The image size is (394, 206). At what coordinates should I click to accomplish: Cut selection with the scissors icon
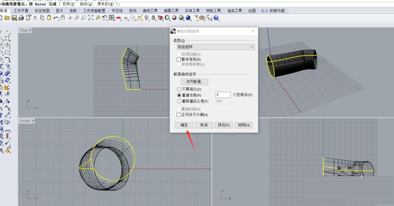point(35,18)
